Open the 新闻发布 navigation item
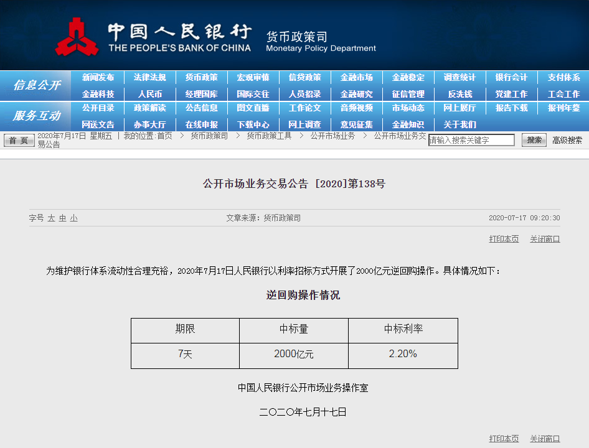Image resolution: width=589 pixels, height=448 pixels. (x=98, y=78)
